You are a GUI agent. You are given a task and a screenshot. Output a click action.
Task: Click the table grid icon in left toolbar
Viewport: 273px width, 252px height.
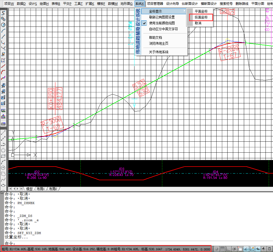point(3,124)
